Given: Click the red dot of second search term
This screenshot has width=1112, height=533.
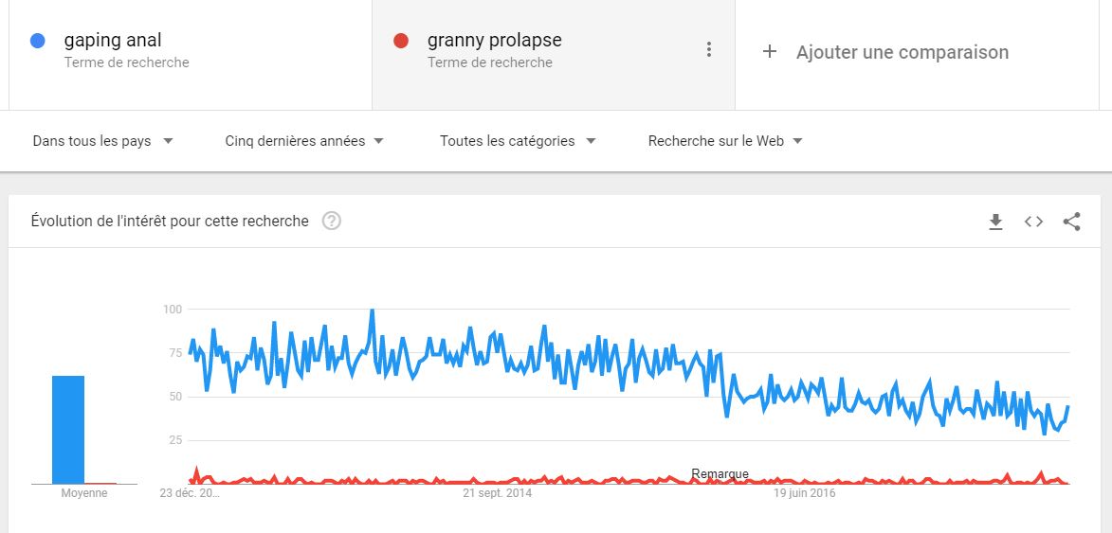Looking at the screenshot, I should (401, 41).
